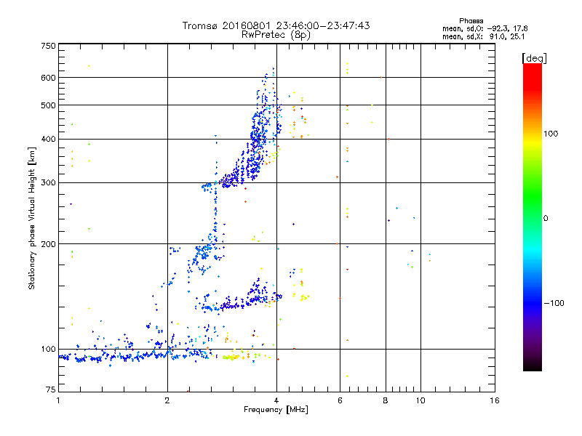Viewport: 582px width, 436px height.
Task: Click the rainbow phase colorbar
Action: [533, 217]
